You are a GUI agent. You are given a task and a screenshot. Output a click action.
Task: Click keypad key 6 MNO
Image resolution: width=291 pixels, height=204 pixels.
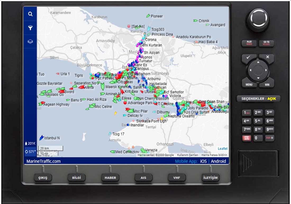click(x=270, y=121)
